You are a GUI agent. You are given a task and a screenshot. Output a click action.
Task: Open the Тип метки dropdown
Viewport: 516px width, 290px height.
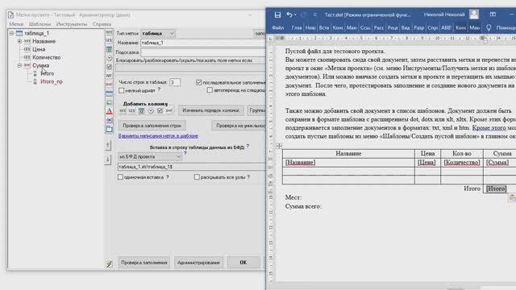click(x=172, y=34)
